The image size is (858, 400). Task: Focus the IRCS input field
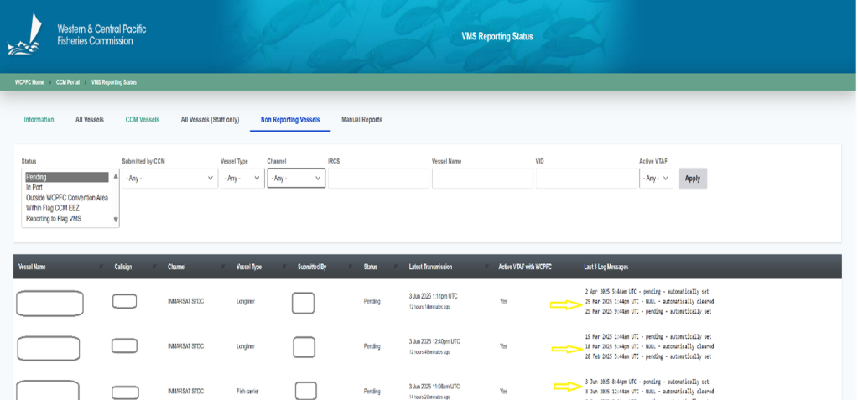(x=378, y=179)
